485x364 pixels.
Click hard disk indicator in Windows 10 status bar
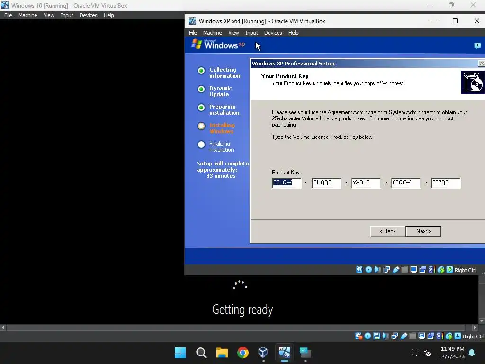359,336
